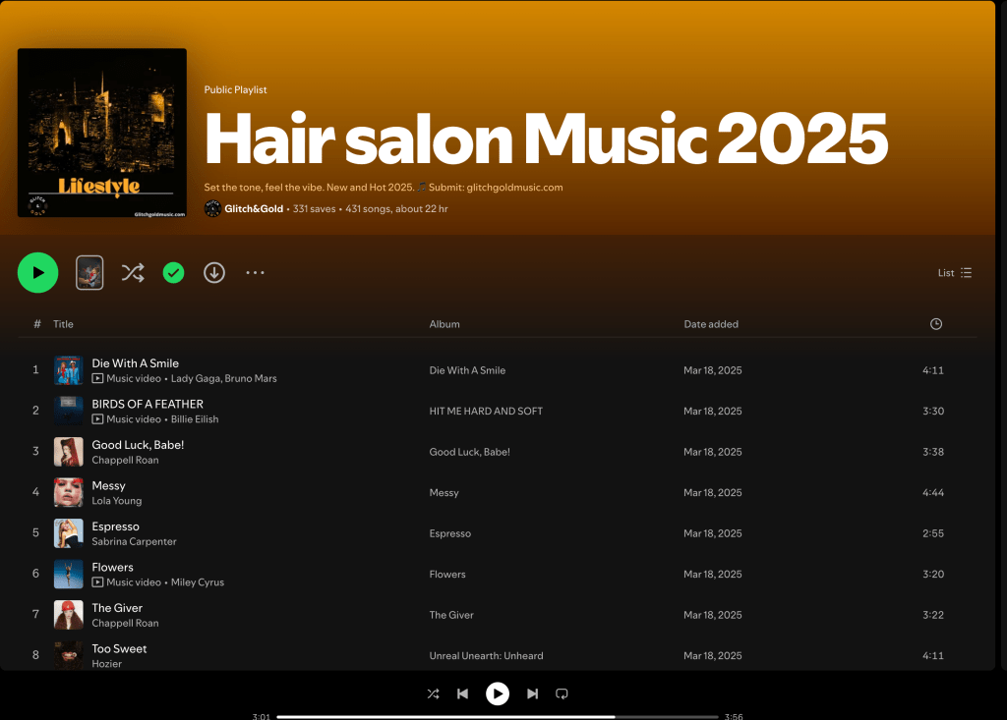
Task: Click duration 4:44 for Messy
Action: 933,493
